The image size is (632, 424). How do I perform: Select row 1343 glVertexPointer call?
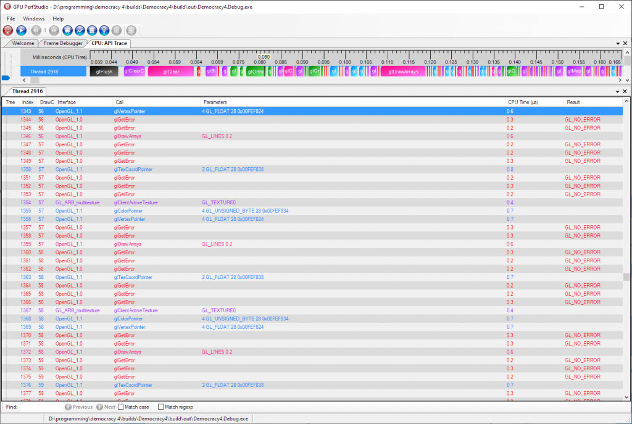(x=312, y=111)
